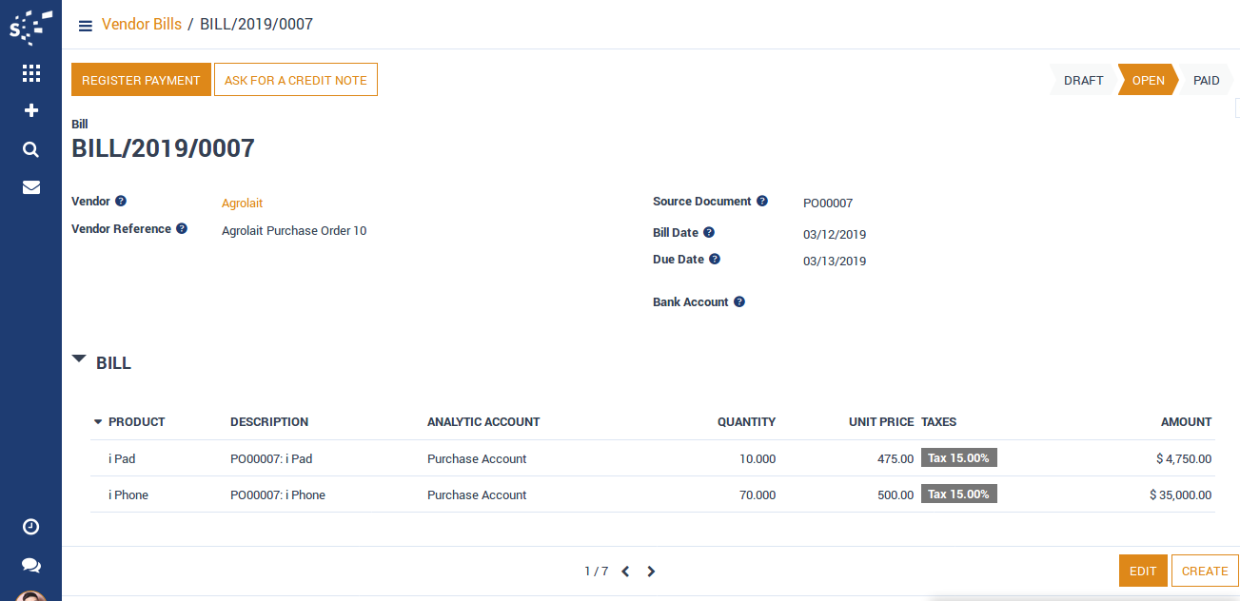Open messages envelope icon in sidebar

pos(30,187)
